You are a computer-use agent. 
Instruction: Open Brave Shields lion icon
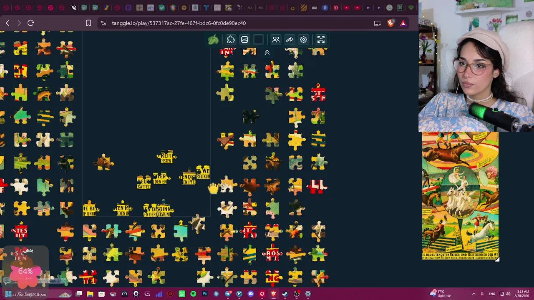[390, 23]
